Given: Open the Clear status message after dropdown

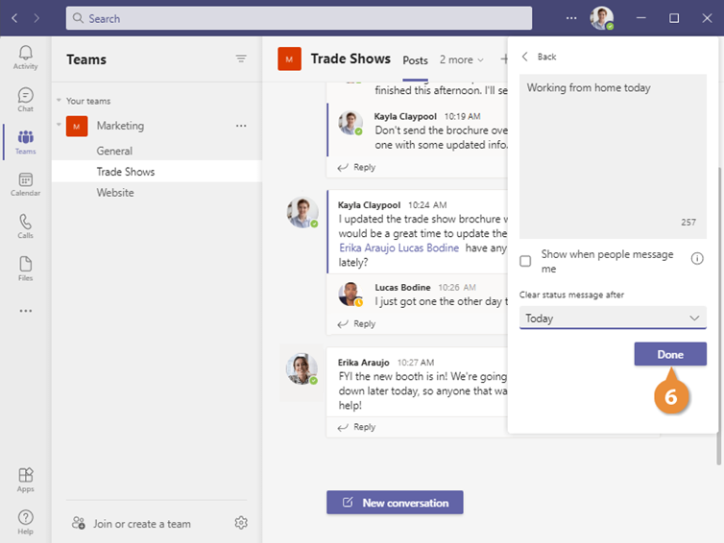Looking at the screenshot, I should click(x=613, y=318).
